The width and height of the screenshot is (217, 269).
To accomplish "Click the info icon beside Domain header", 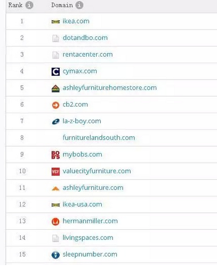I will tap(79, 5).
